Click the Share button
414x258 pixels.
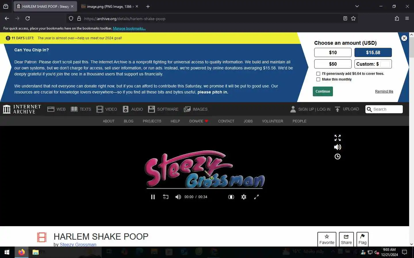click(346, 239)
